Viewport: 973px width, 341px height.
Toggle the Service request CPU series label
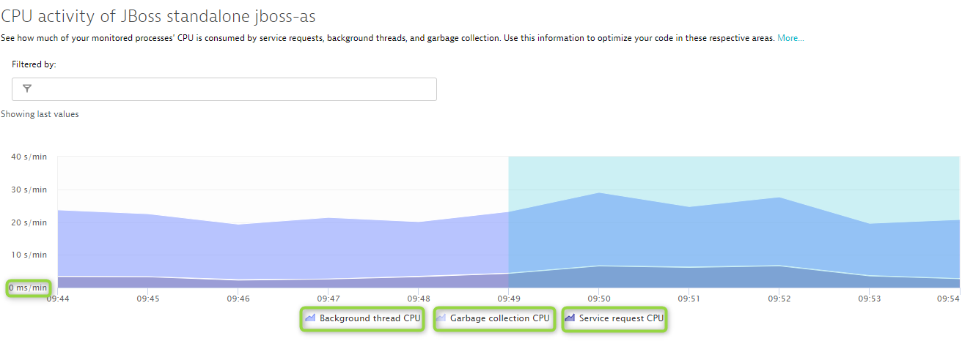(621, 318)
